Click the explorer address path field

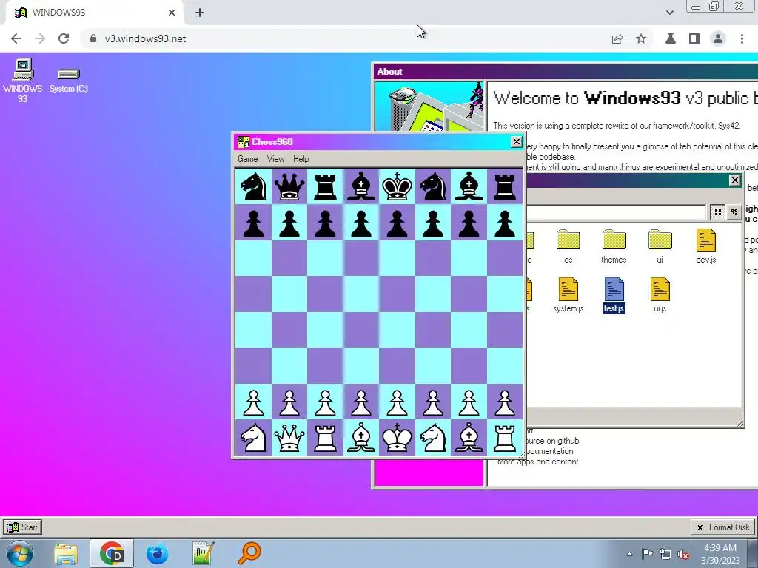click(x=617, y=212)
